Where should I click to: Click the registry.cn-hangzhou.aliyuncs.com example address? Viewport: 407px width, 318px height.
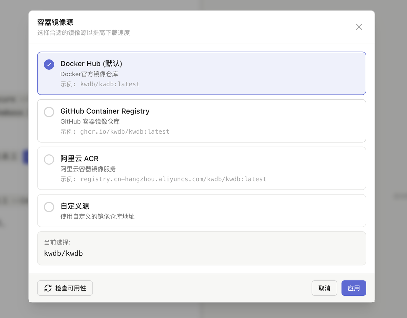pyautogui.click(x=173, y=179)
